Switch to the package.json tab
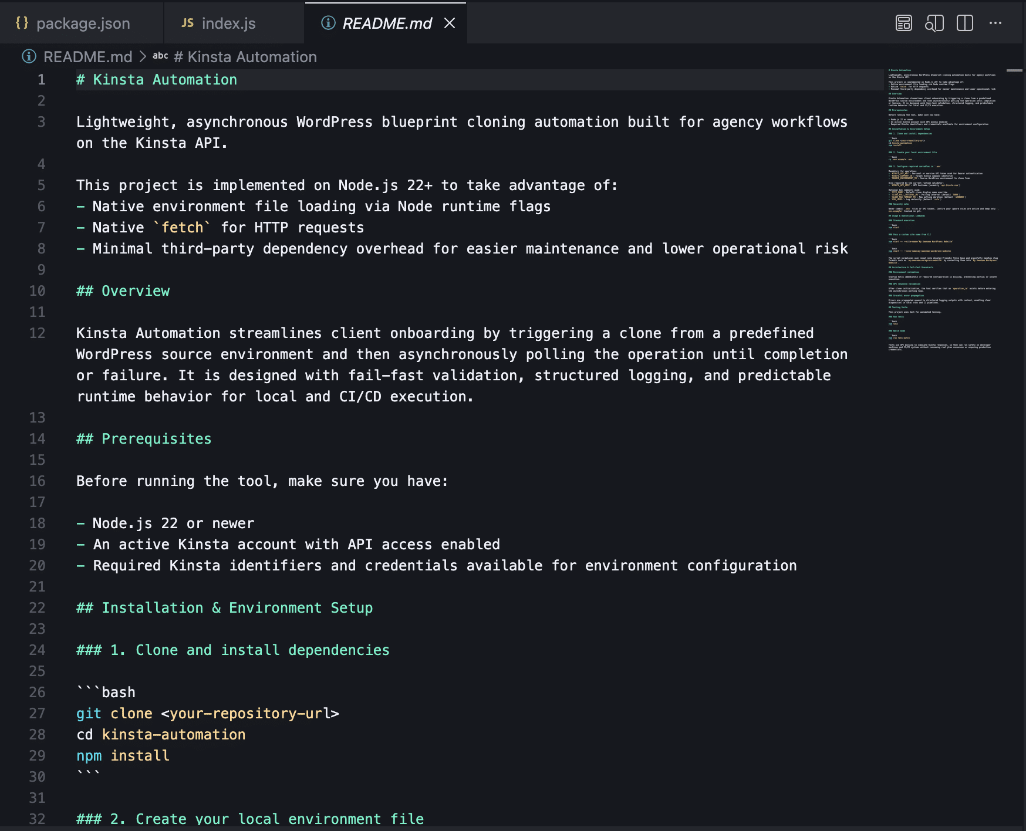 (x=82, y=23)
